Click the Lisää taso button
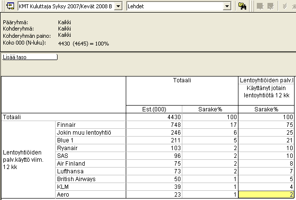The image size is (296, 200). point(30,57)
